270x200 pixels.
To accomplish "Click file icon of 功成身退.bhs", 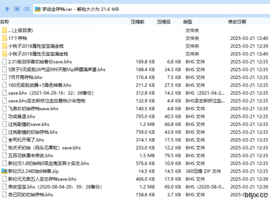I will coord(4,116).
